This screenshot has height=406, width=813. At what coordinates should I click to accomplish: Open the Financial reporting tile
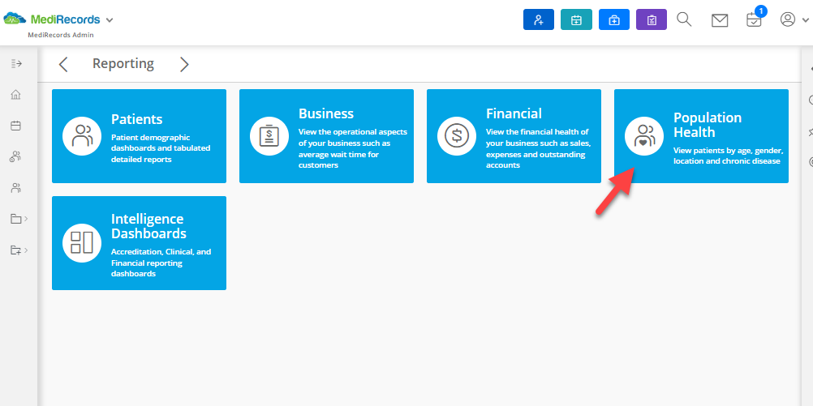[x=514, y=136]
